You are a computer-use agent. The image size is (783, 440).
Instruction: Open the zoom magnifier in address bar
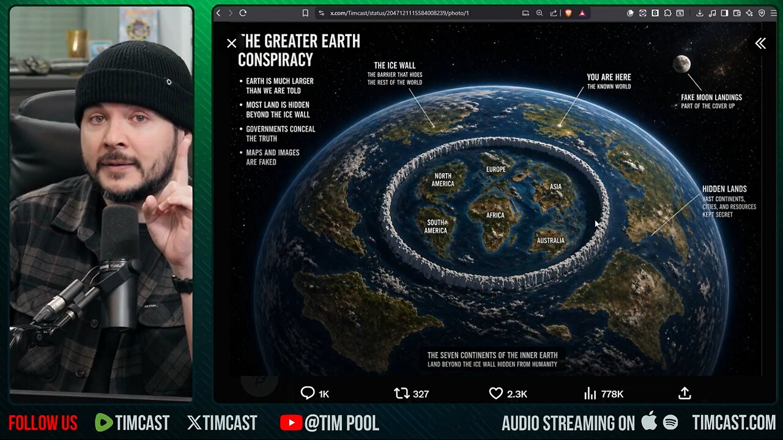click(540, 13)
